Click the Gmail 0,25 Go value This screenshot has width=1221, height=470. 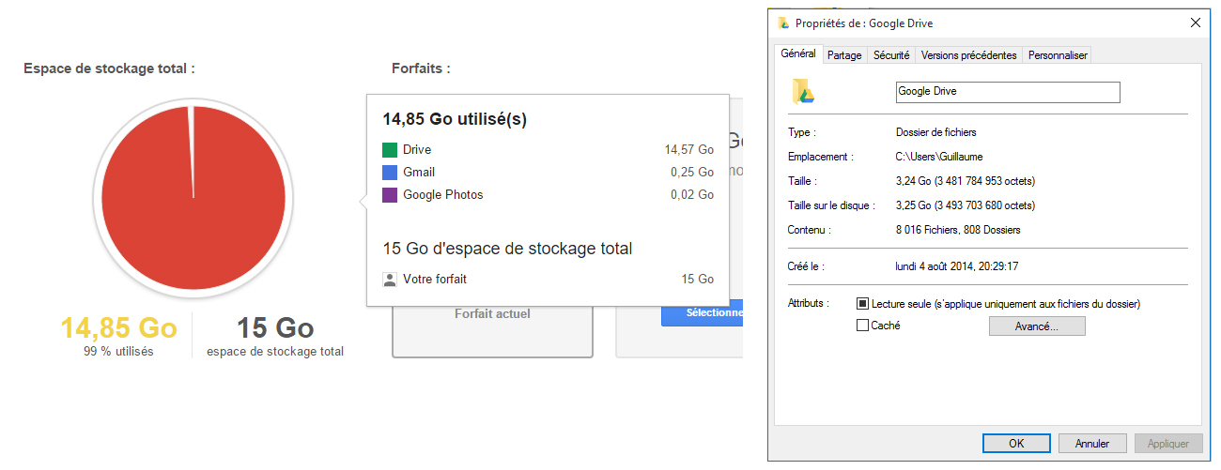point(692,173)
